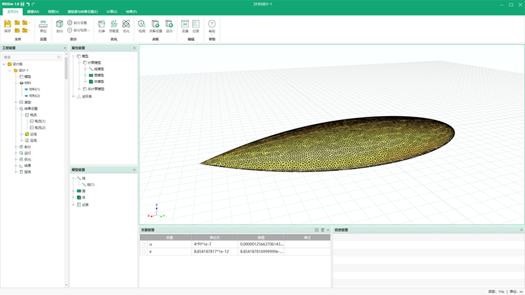Click the 保存 save icon in ribbon
The width and height of the screenshot is (525, 295).
pyautogui.click(x=7, y=25)
